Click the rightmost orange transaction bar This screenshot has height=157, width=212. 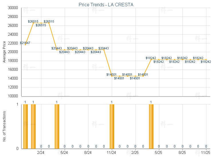(x=151, y=126)
